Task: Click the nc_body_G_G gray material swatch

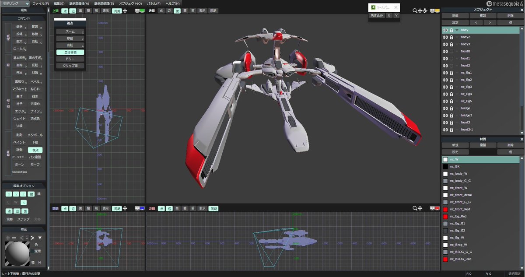Action: coord(445,181)
